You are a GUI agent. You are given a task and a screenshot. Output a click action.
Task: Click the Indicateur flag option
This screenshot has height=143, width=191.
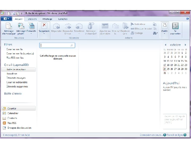point(138,24)
